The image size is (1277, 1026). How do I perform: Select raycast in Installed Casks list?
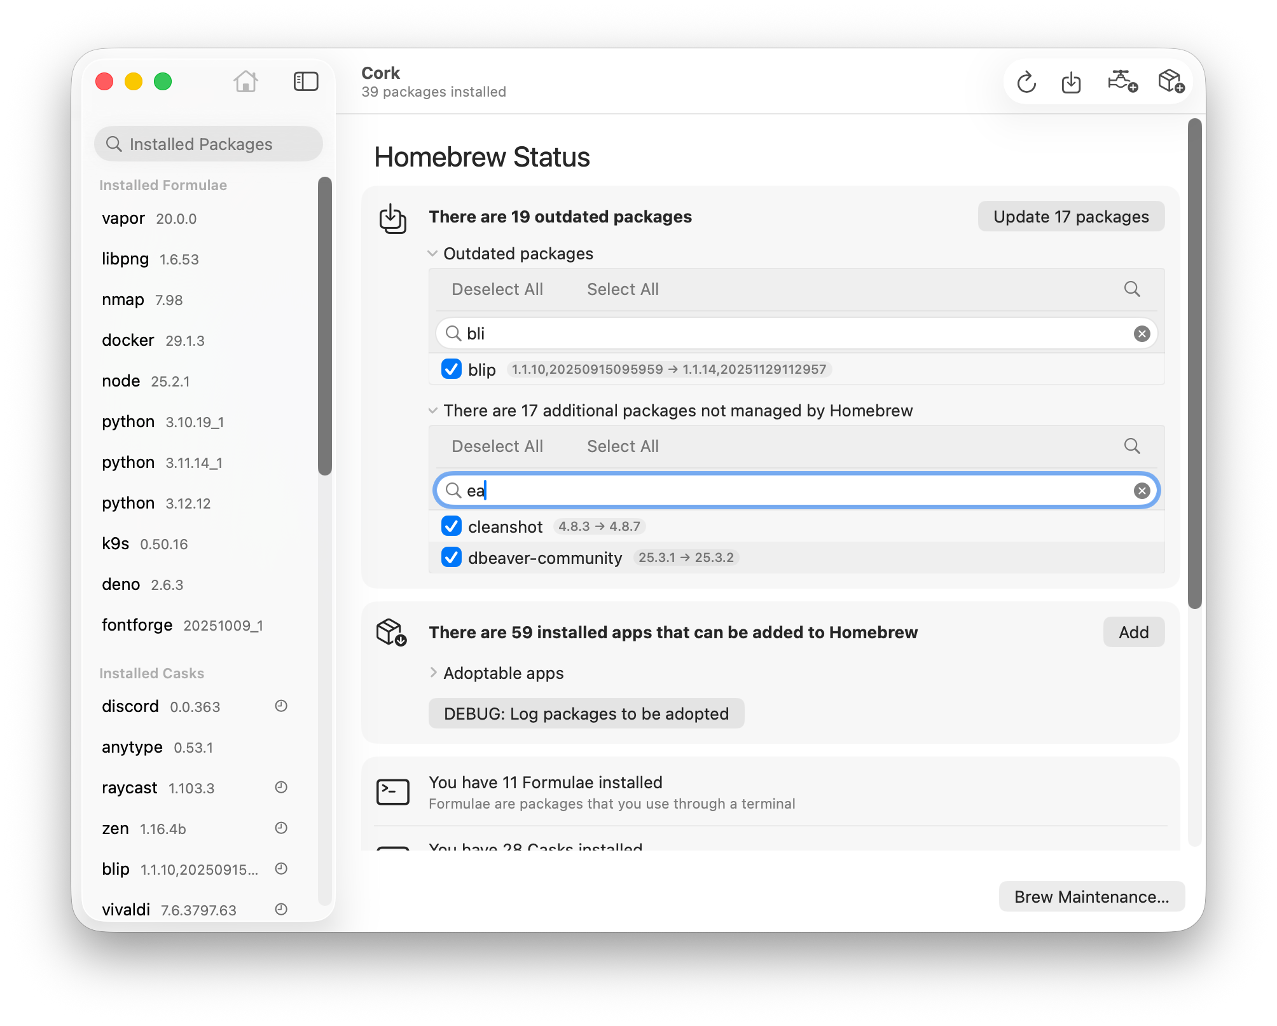(130, 788)
